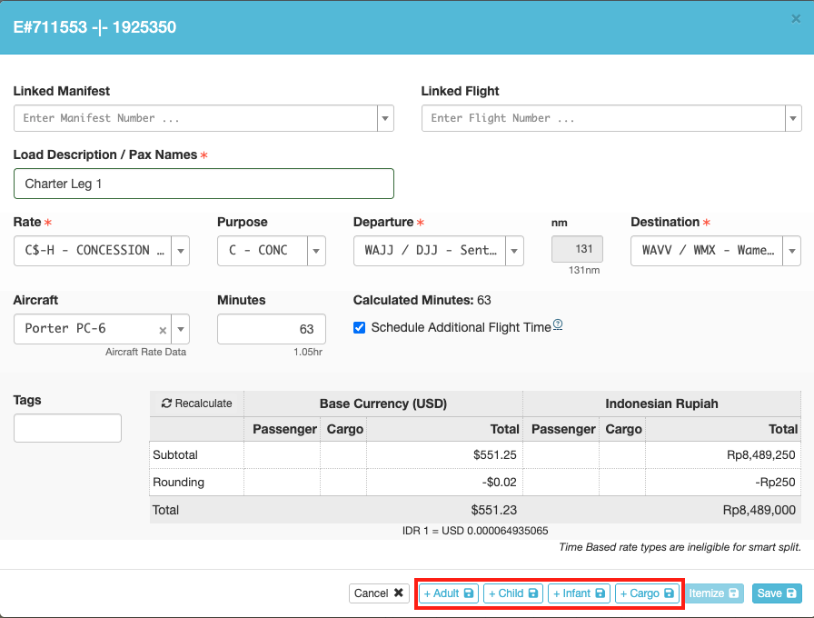This screenshot has width=814, height=618.
Task: Expand the Linked Flight dropdown
Action: [x=793, y=118]
